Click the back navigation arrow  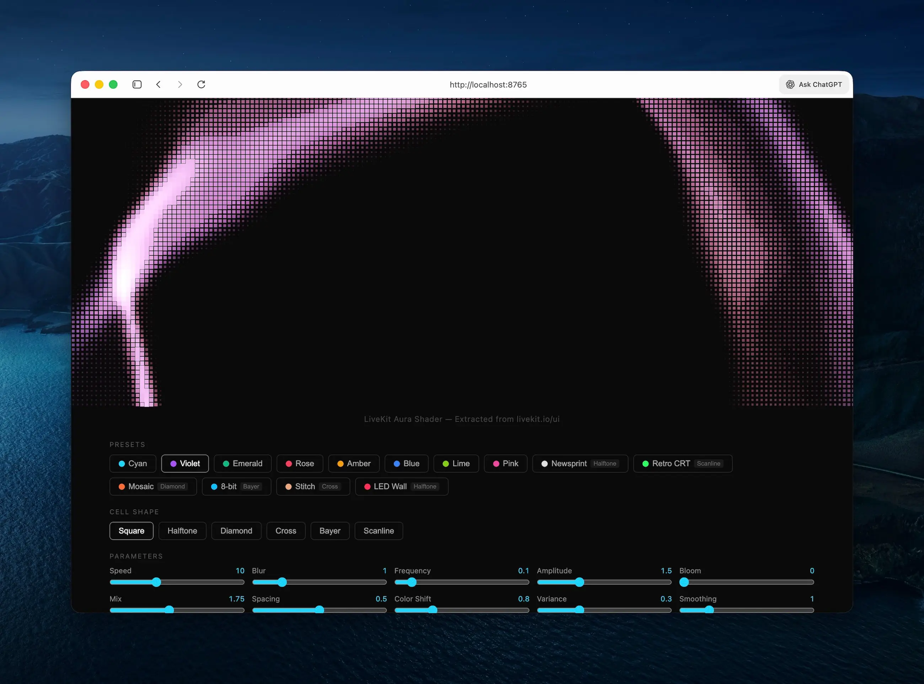[158, 85]
